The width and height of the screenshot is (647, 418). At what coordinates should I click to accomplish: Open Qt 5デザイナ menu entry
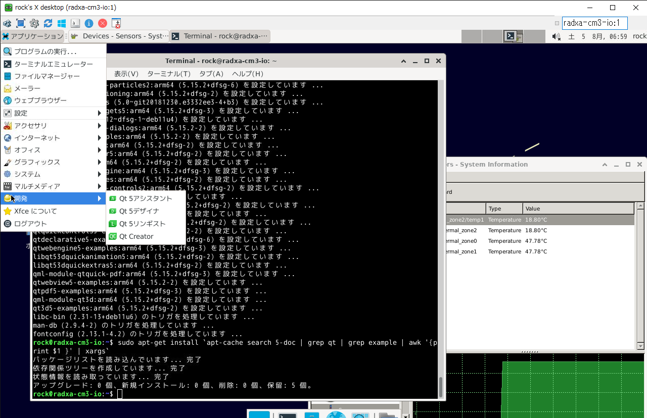(x=139, y=211)
